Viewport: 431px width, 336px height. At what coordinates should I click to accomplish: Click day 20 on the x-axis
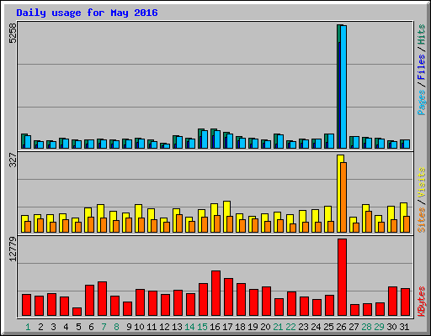click(265, 327)
